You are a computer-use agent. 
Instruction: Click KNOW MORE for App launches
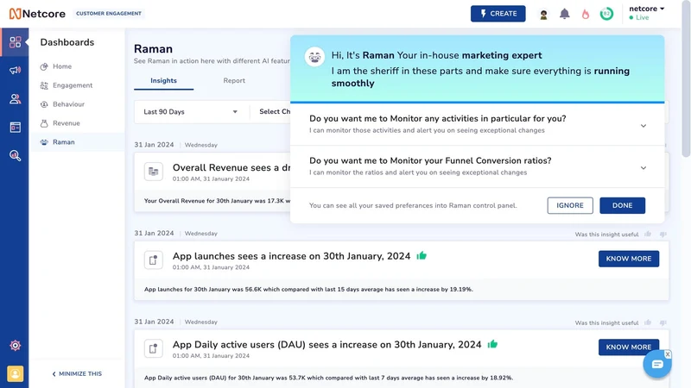629,259
